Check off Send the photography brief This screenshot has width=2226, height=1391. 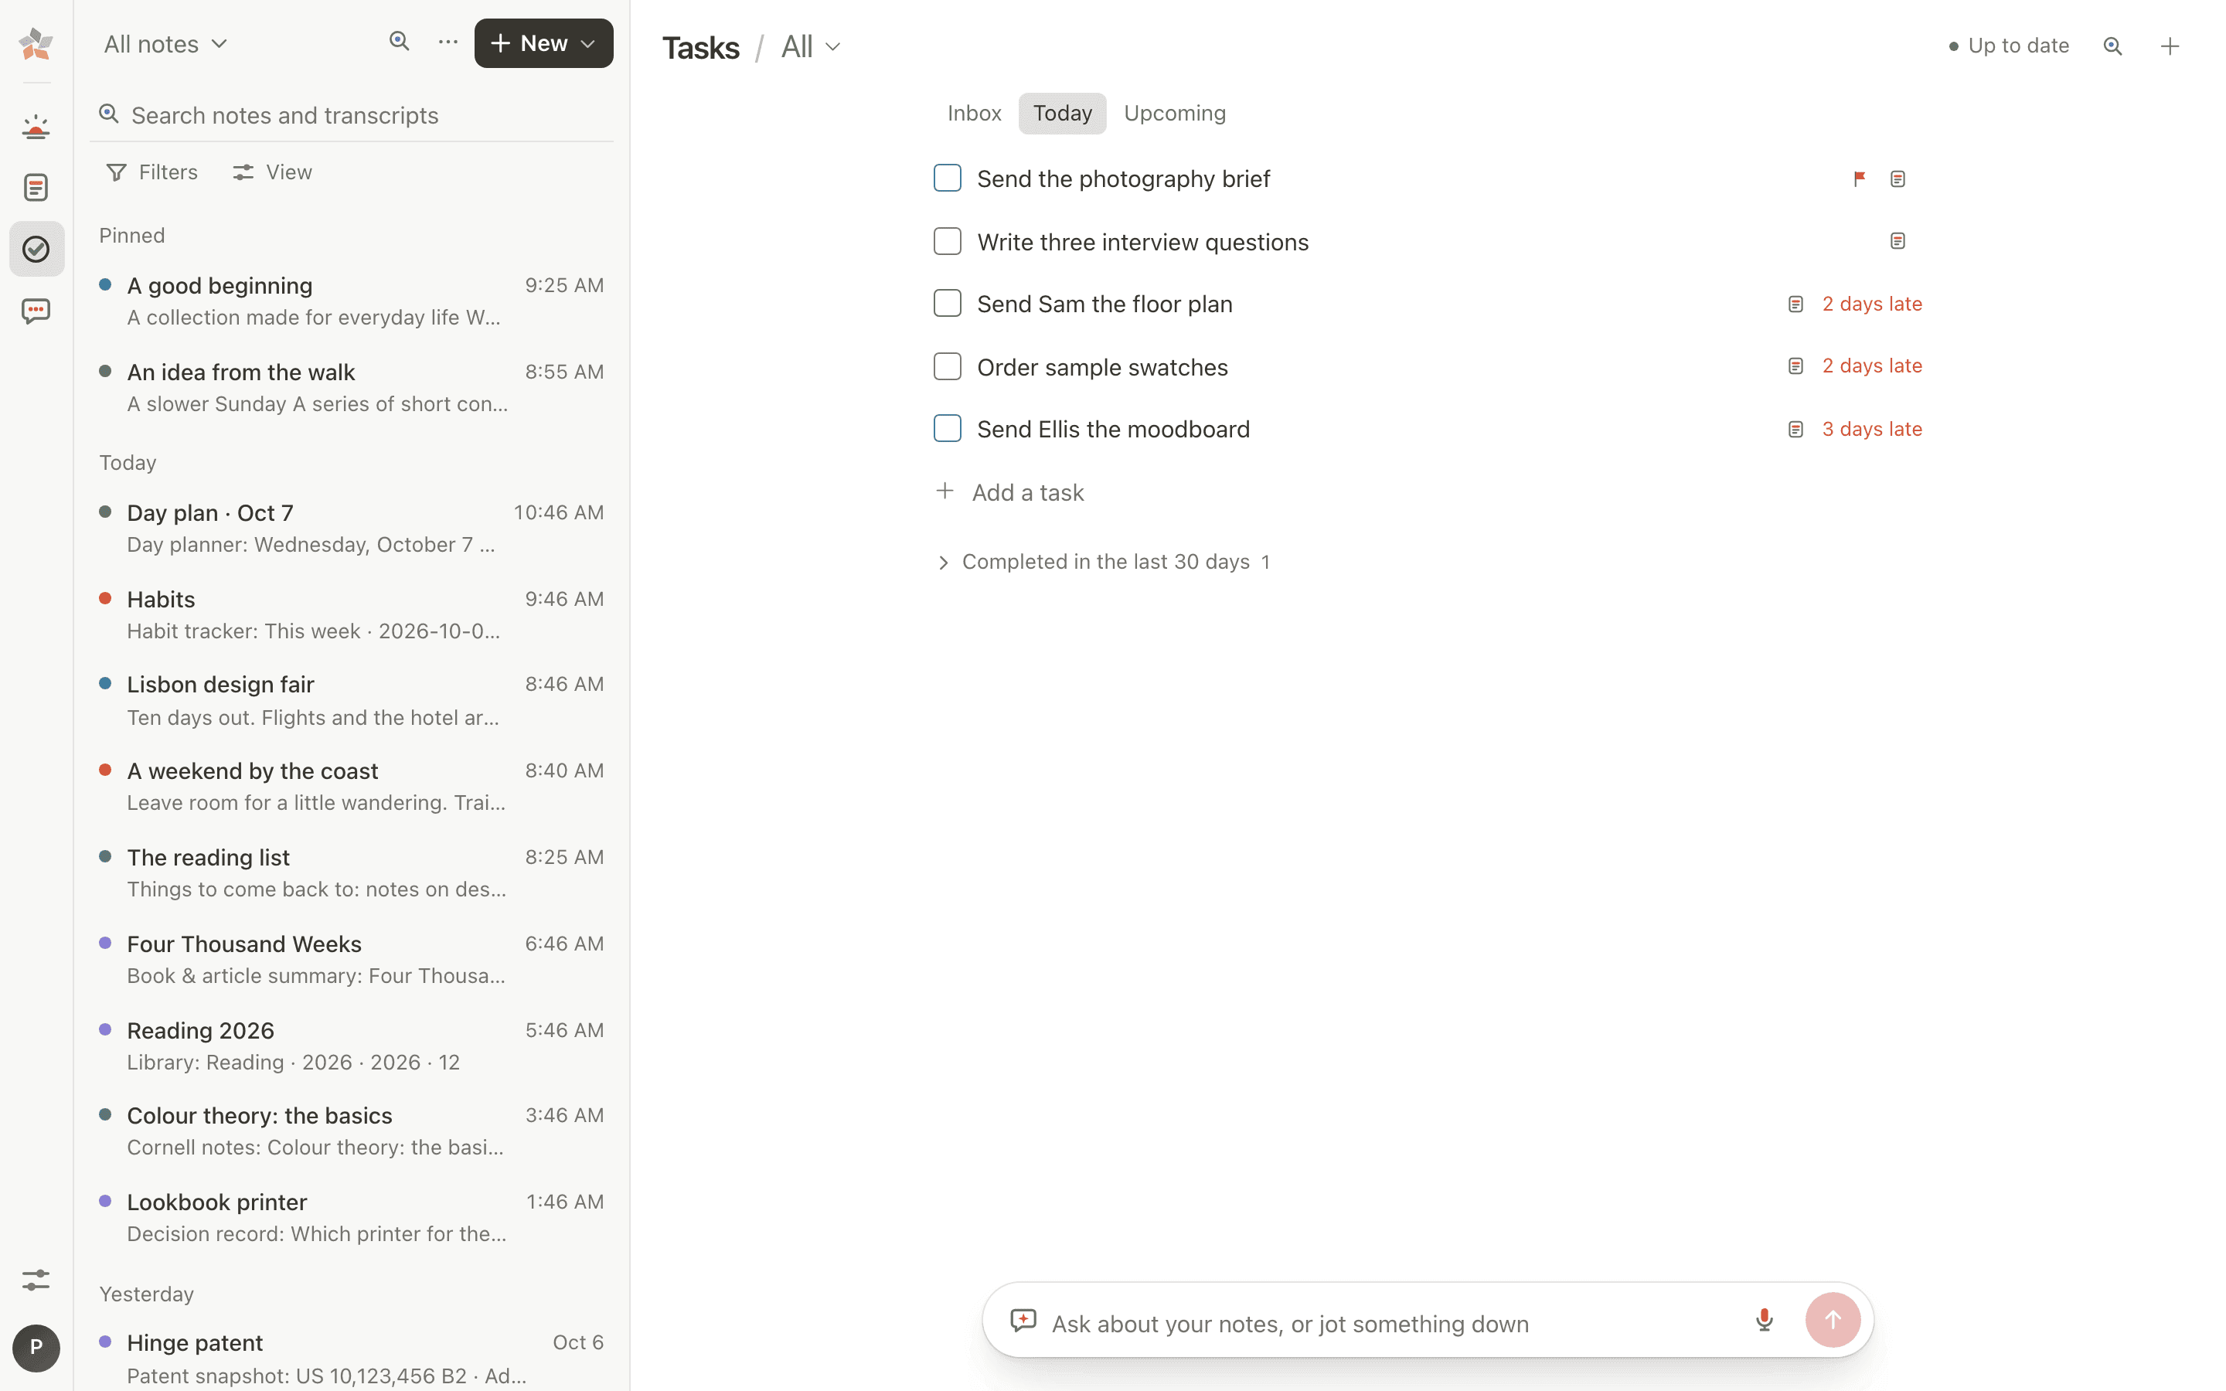[948, 179]
